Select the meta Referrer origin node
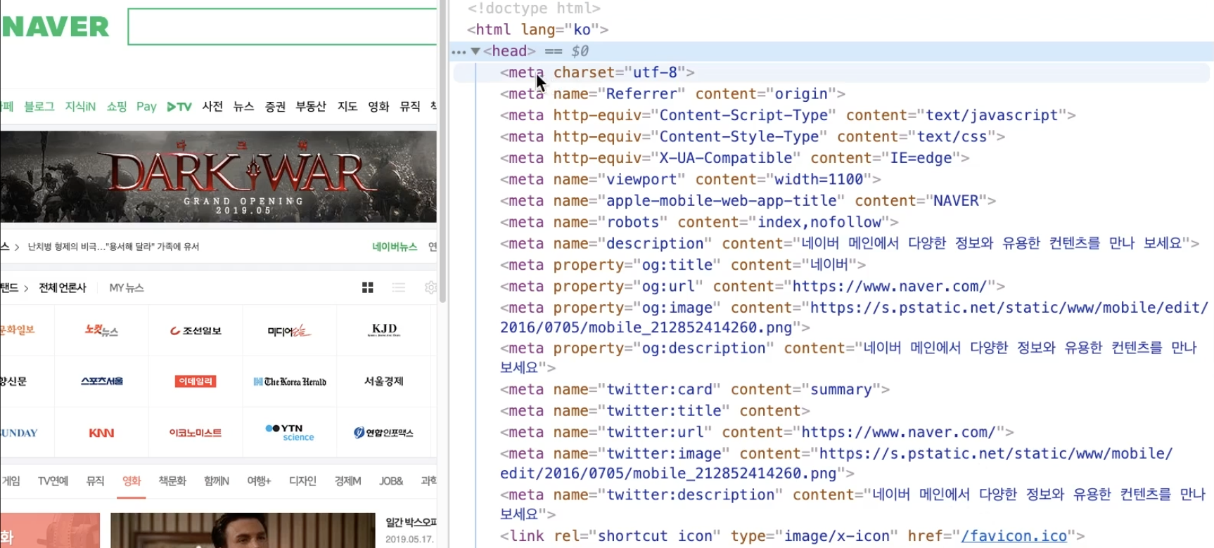Viewport: 1214px width, 548px height. click(x=672, y=94)
